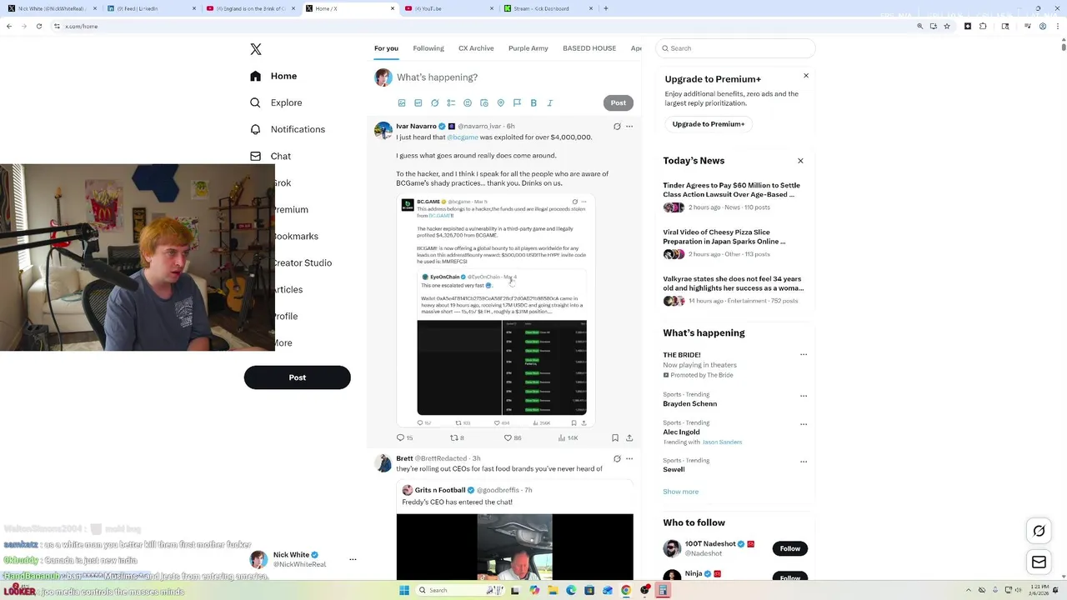Image resolution: width=1067 pixels, height=600 pixels.
Task: Open the floating Grok button
Action: point(1039,531)
